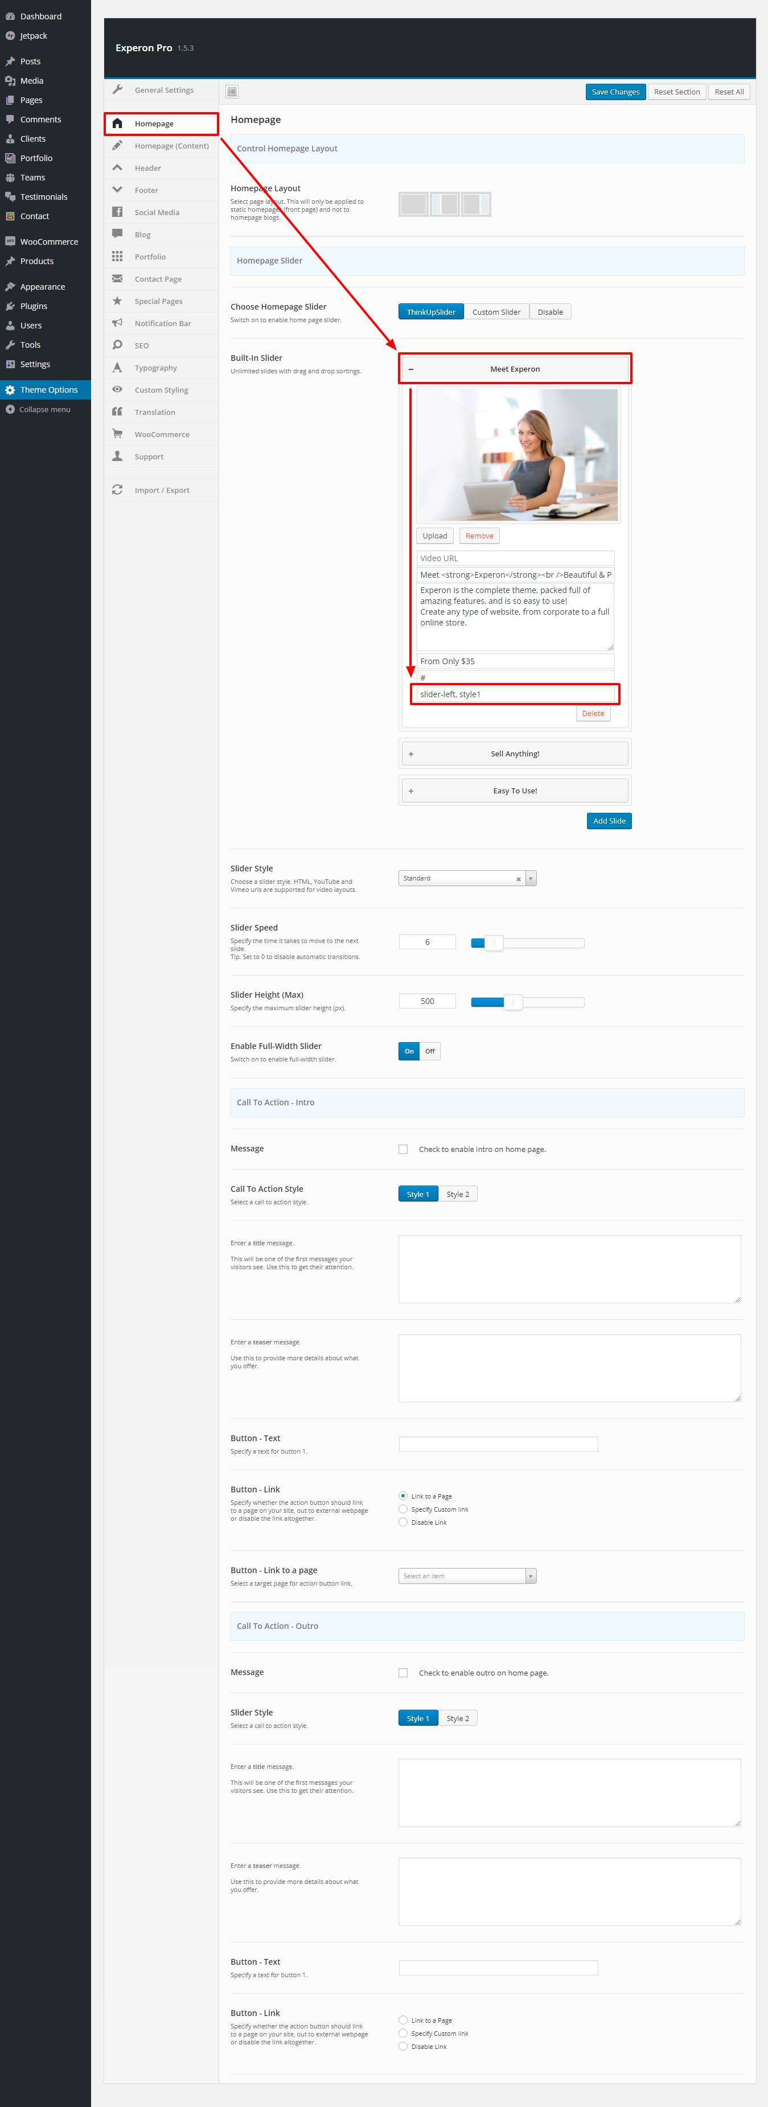
Task: Click the Import / Export refresh icon
Action: click(117, 490)
